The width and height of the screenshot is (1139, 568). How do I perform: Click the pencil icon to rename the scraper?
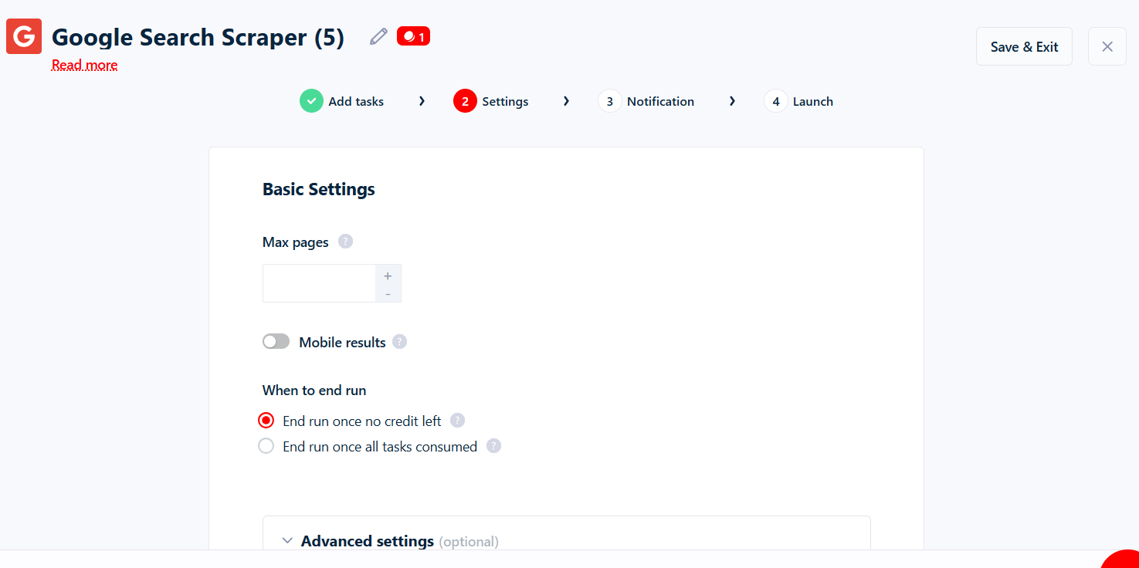378,35
